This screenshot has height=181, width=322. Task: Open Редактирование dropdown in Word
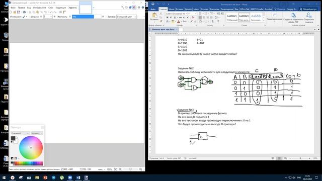pyautogui.click(x=274, y=17)
